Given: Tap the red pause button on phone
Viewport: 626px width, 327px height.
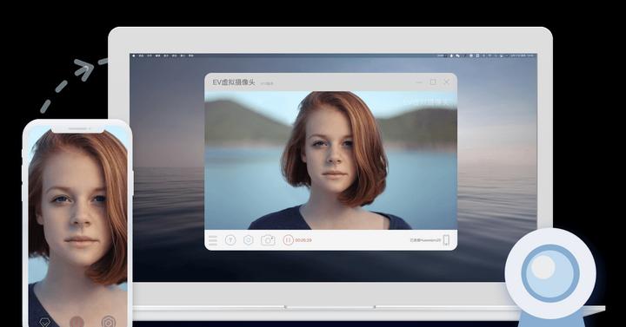Looking at the screenshot, I should (x=77, y=322).
